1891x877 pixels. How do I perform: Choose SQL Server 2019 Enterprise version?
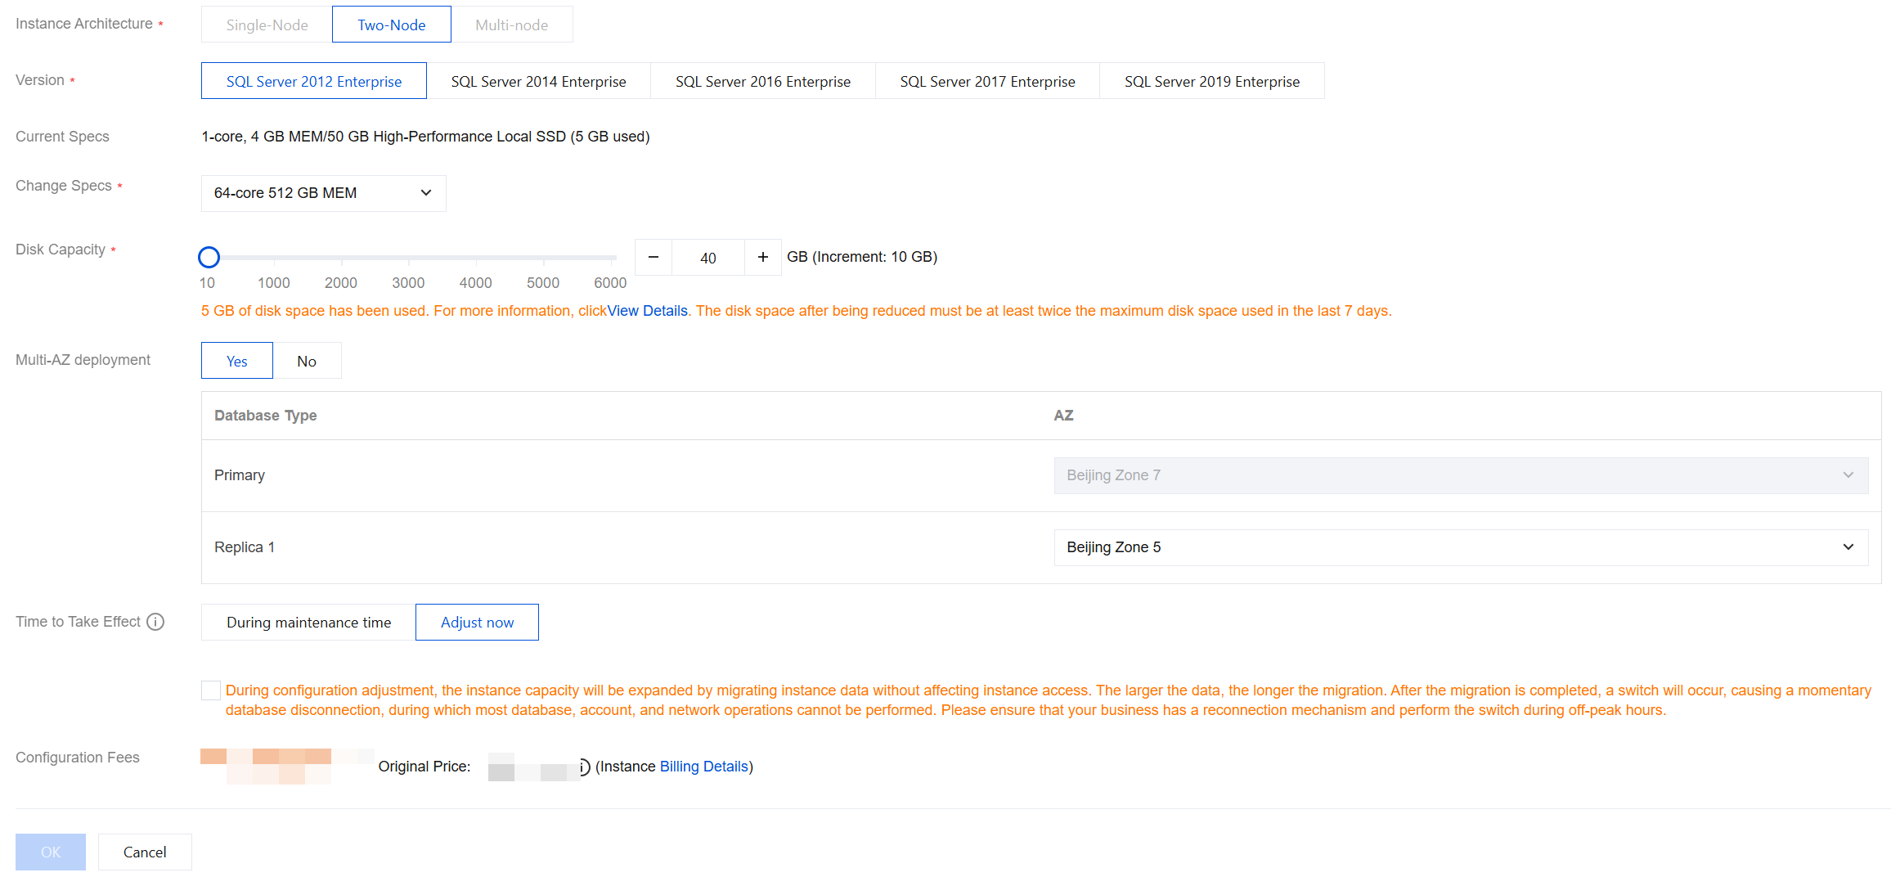[x=1212, y=81]
